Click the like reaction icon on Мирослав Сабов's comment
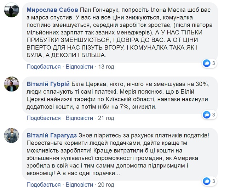 point(207,63)
